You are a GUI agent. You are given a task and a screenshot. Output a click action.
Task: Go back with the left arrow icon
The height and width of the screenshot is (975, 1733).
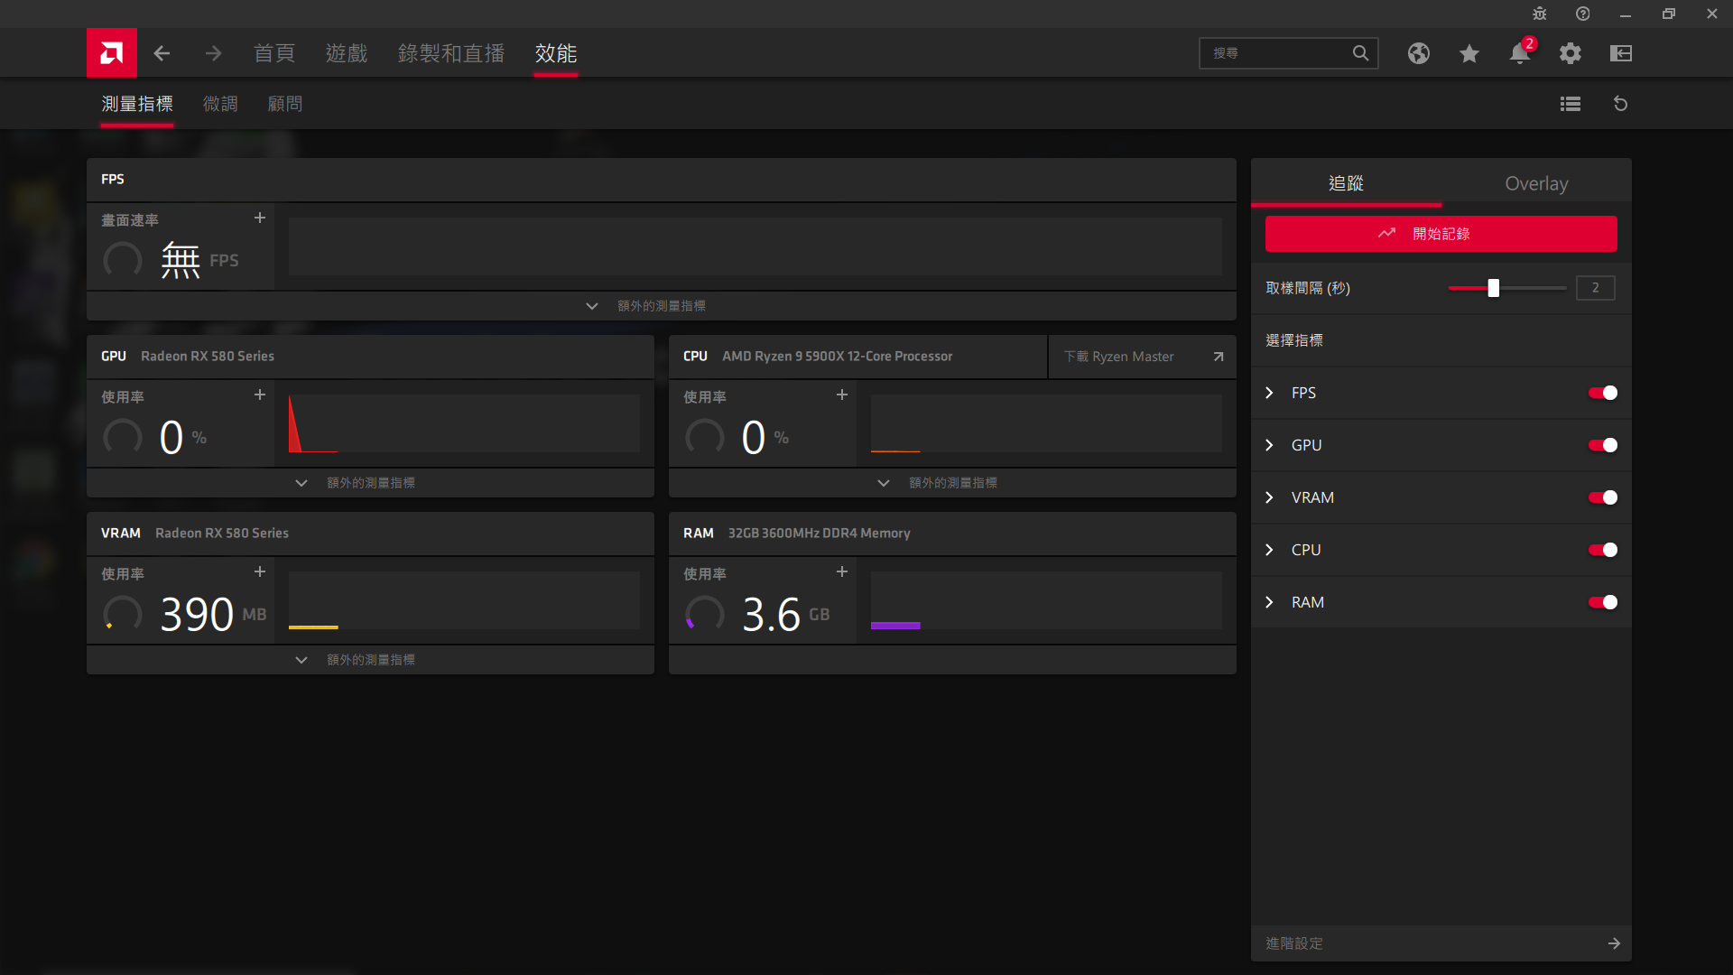point(162,53)
